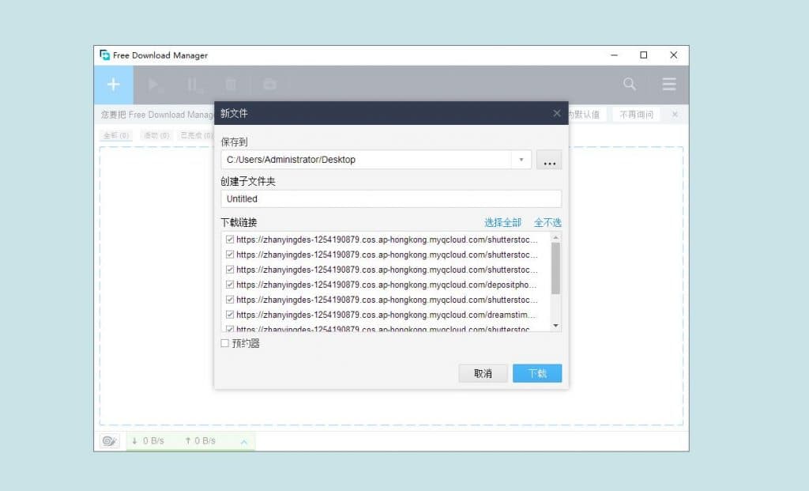Uncheck the depositpho download link checkbox
This screenshot has width=809, height=491.
click(229, 285)
